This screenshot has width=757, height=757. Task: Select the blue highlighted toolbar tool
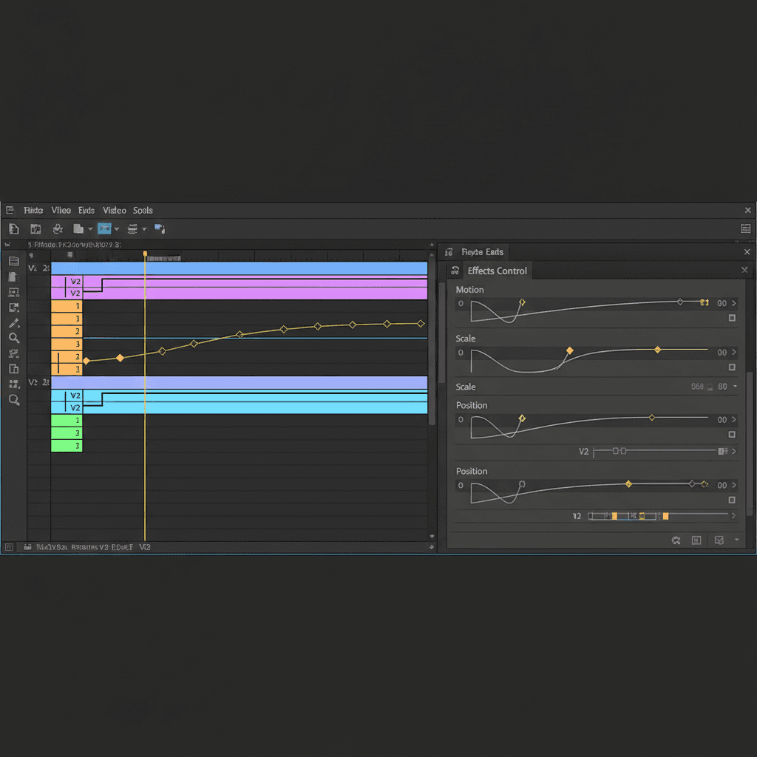click(104, 229)
